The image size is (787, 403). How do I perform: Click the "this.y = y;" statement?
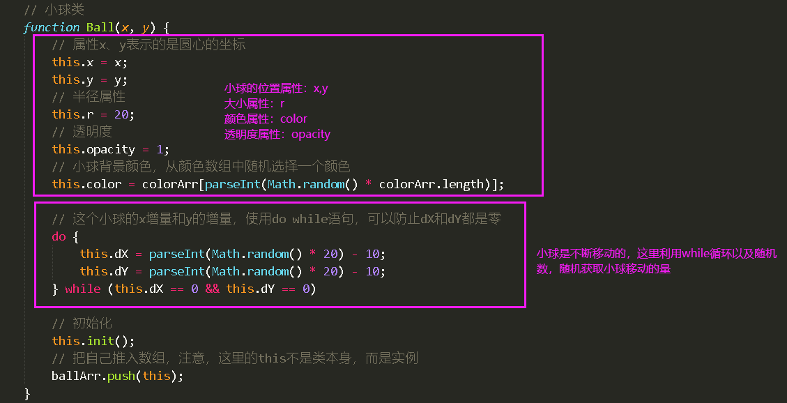[x=90, y=79]
